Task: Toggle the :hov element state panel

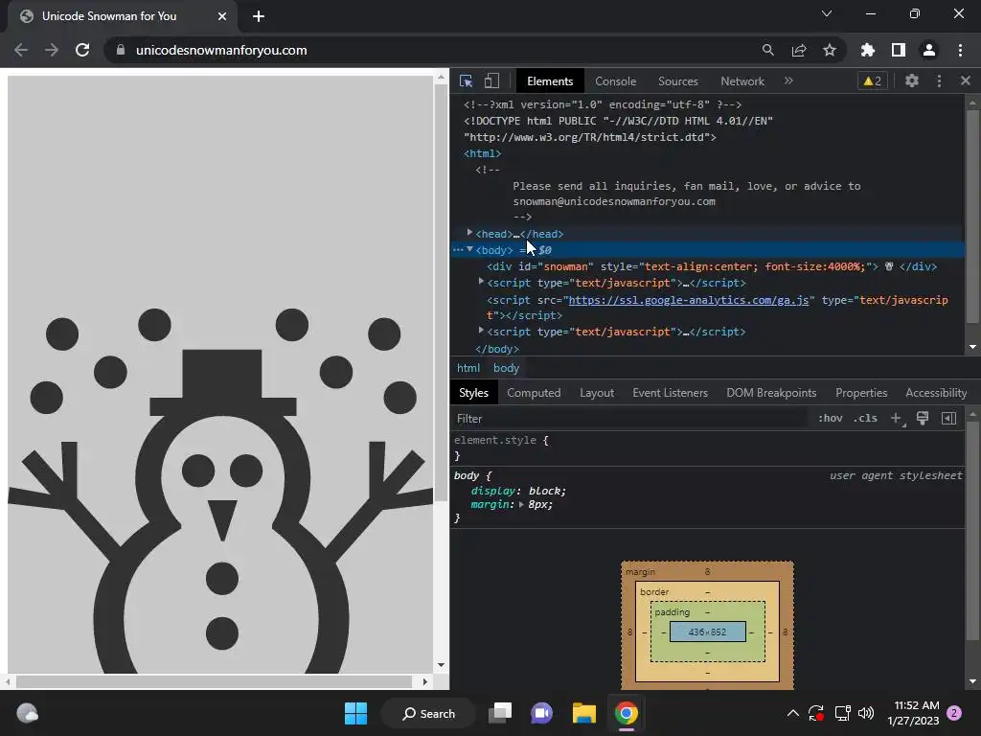Action: (x=831, y=418)
